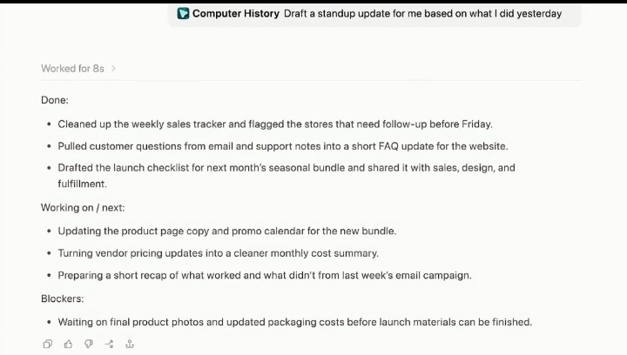
Task: Select the Computer History label in prompt
Action: pyautogui.click(x=236, y=13)
